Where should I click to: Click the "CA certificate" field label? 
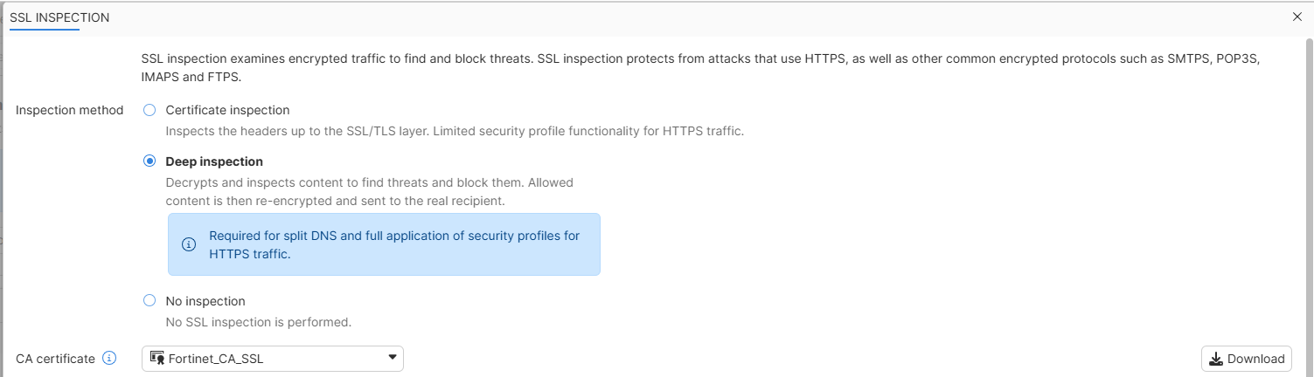click(55, 359)
